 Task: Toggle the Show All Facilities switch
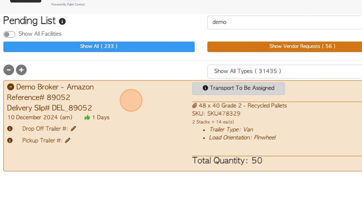9,34
